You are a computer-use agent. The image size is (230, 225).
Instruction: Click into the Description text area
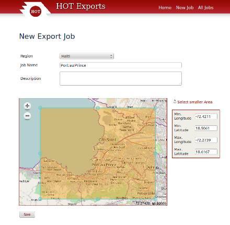click(x=121, y=78)
